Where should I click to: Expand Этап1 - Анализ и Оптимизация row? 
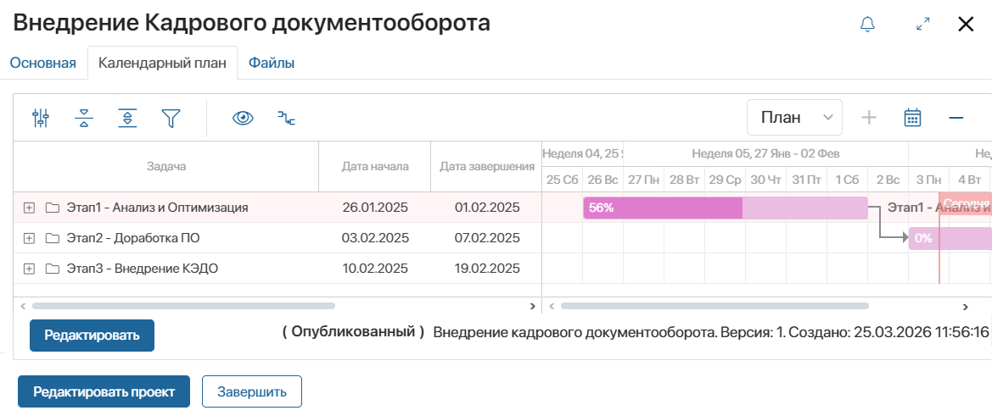tap(29, 208)
